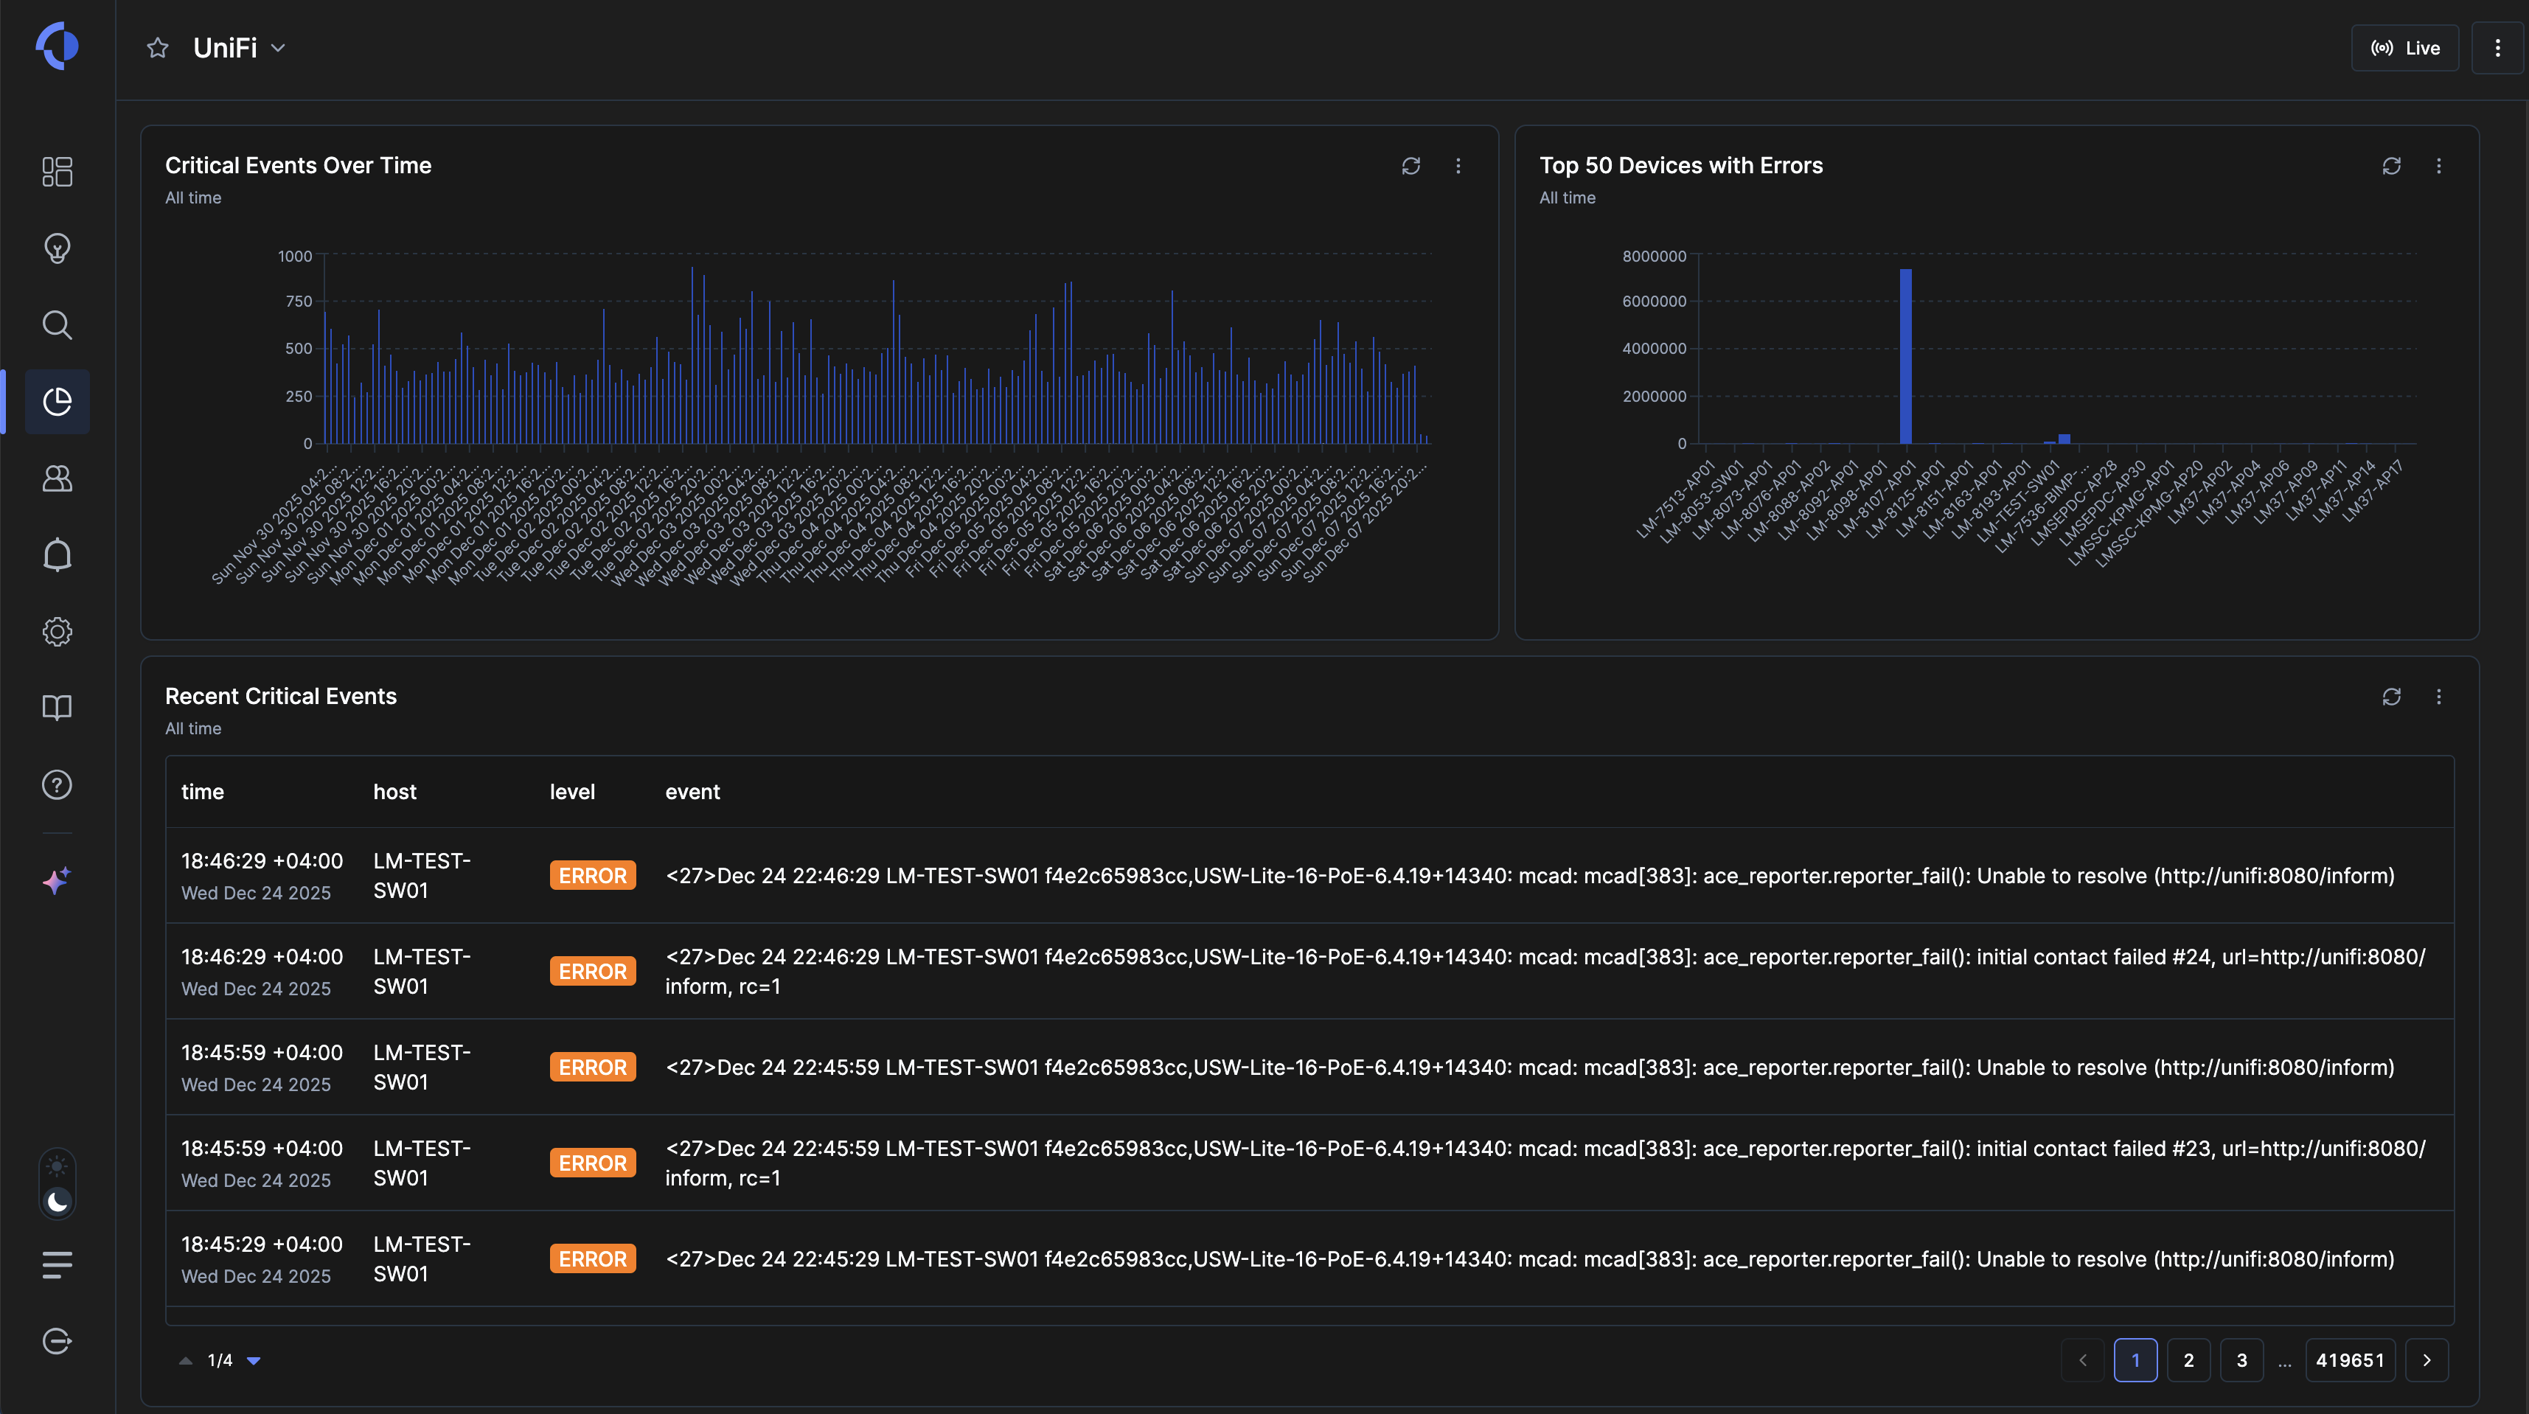2529x1414 pixels.
Task: Open the sparkle AI assistant icon
Action: (x=57, y=880)
